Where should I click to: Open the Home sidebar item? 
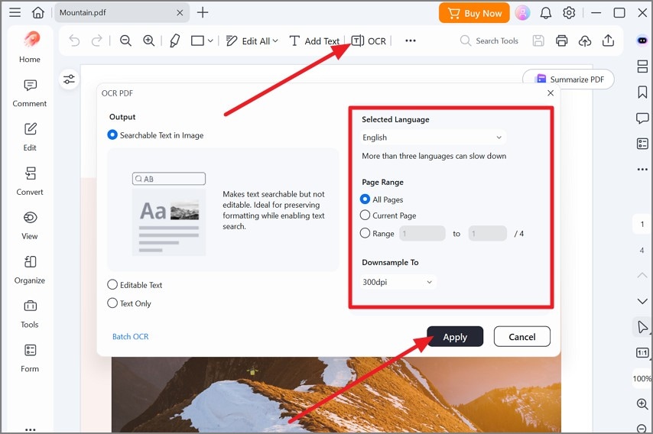pos(30,47)
